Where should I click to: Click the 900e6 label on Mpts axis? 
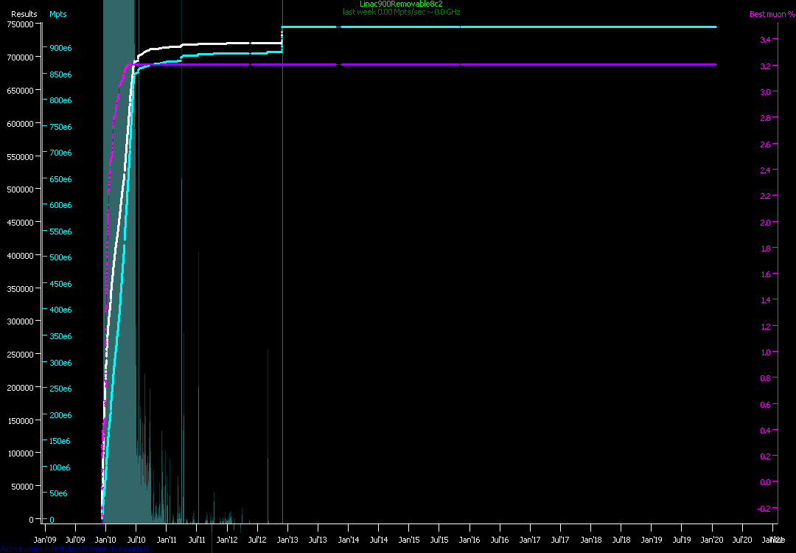pyautogui.click(x=60, y=48)
